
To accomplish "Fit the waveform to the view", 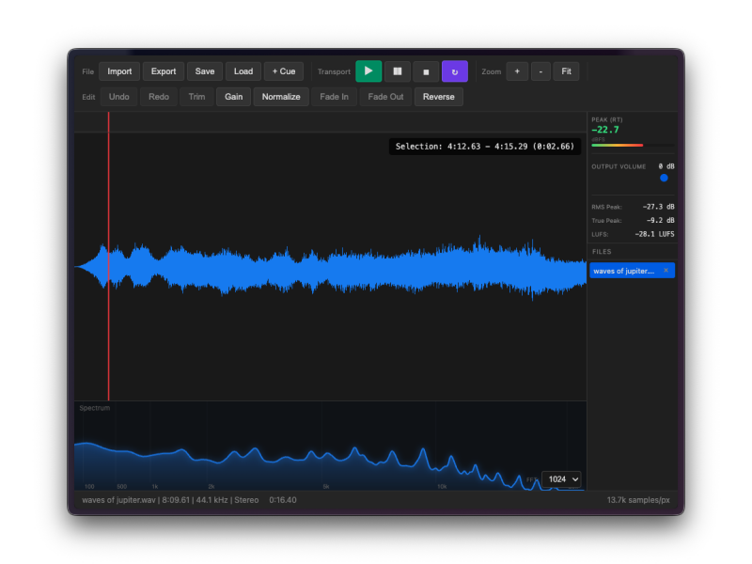I will coord(566,71).
